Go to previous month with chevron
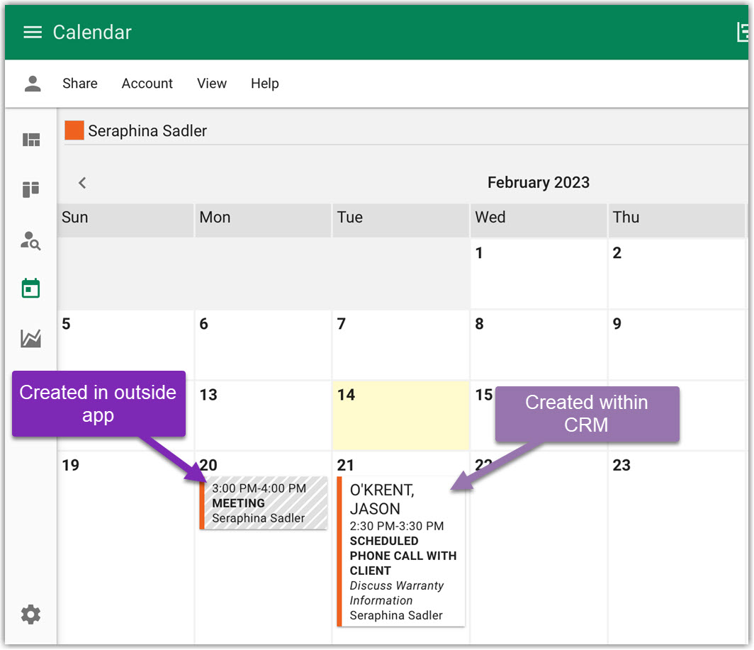 (82, 183)
